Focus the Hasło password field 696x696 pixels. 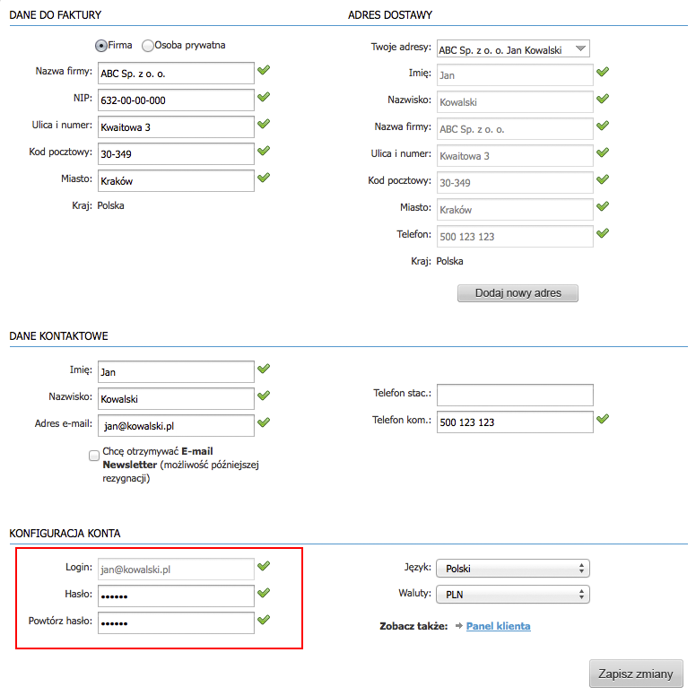click(176, 596)
